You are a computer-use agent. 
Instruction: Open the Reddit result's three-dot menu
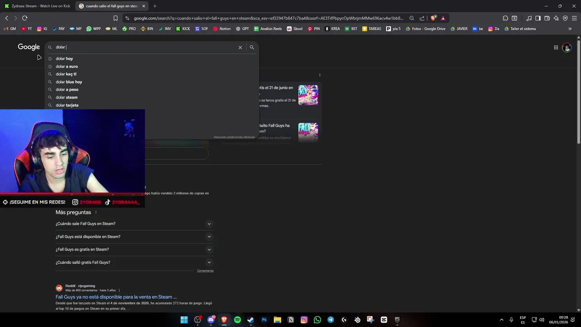pyautogui.click(x=119, y=290)
